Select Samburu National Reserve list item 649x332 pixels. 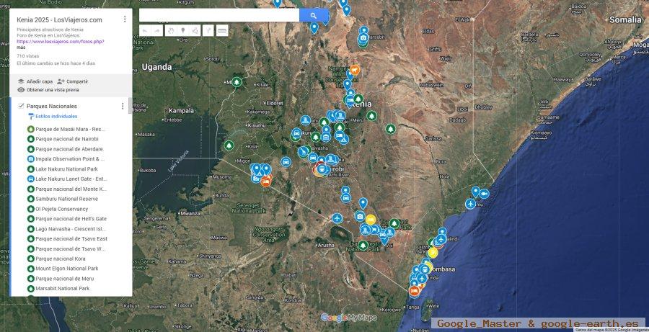point(63,199)
